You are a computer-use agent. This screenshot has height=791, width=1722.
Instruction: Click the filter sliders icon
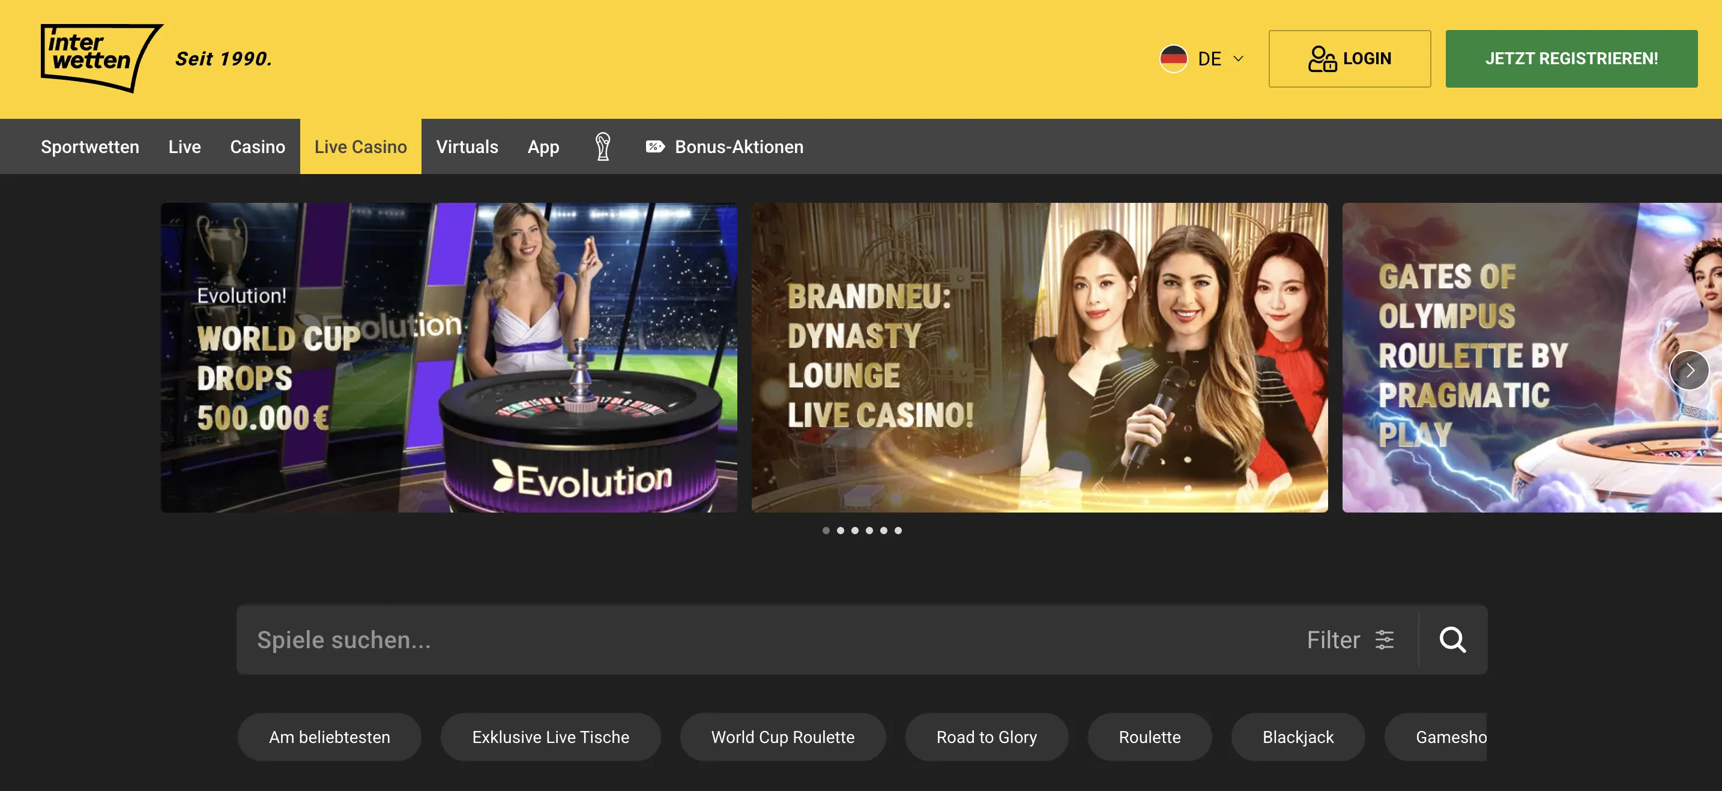(1385, 640)
